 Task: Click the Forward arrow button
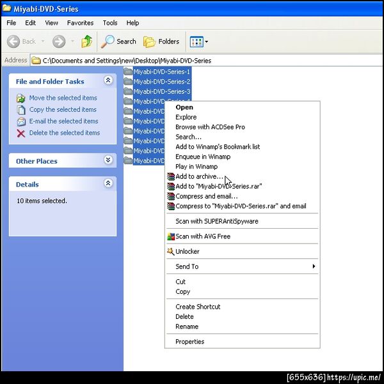point(59,42)
